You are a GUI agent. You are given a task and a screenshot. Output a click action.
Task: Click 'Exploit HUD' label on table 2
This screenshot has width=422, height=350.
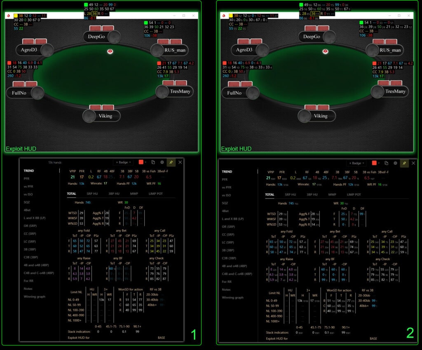pos(236,149)
